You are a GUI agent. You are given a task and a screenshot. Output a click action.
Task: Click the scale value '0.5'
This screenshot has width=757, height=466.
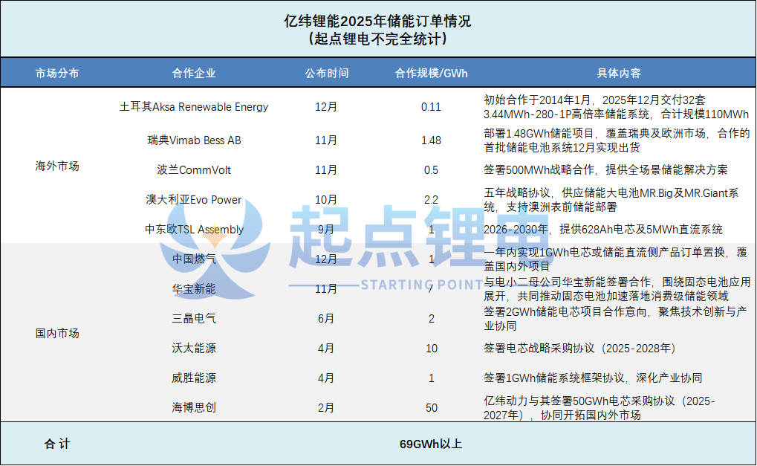point(431,170)
